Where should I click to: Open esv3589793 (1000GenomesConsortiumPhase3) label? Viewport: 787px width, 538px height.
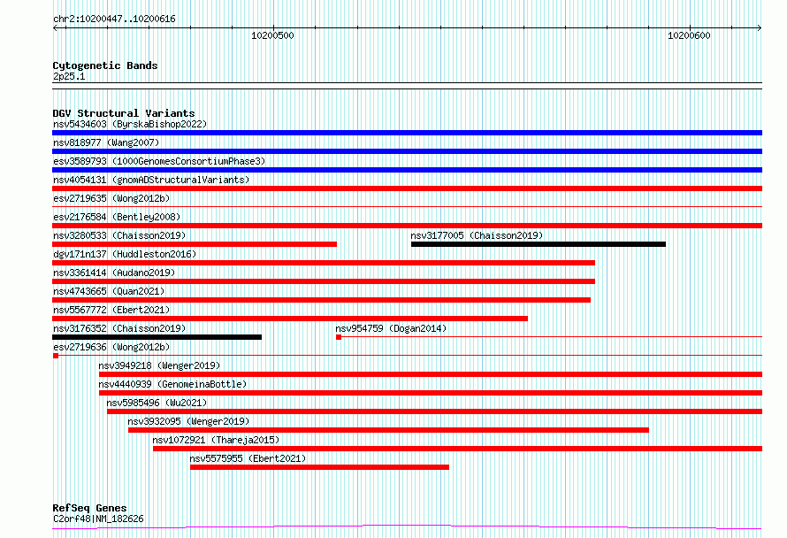pos(159,161)
